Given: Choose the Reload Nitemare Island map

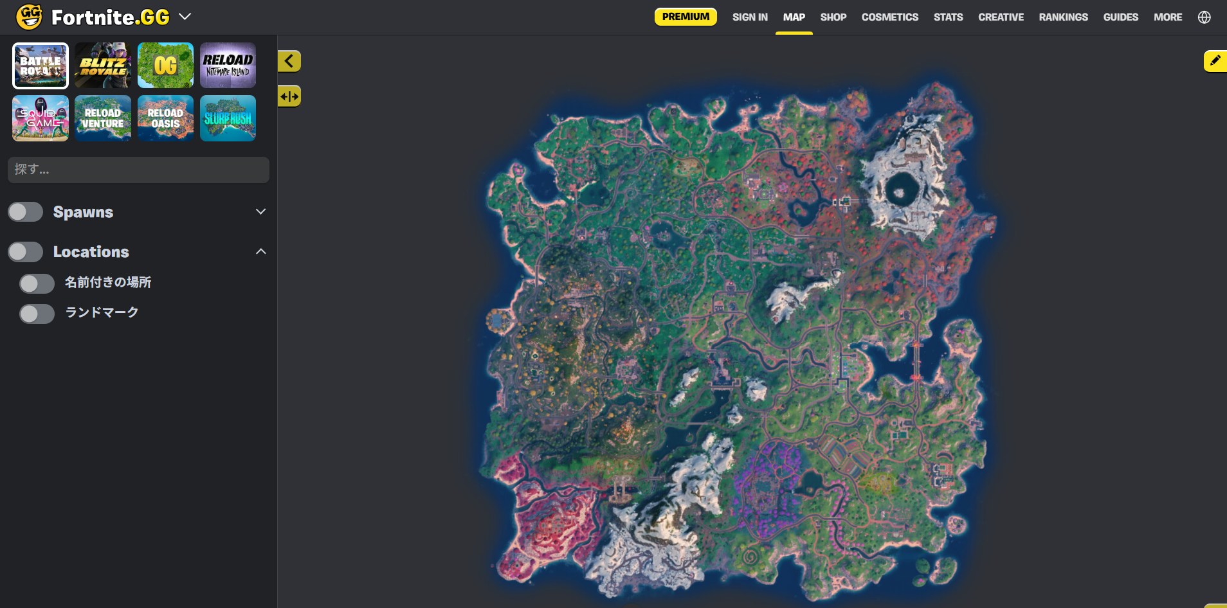Looking at the screenshot, I should (228, 66).
